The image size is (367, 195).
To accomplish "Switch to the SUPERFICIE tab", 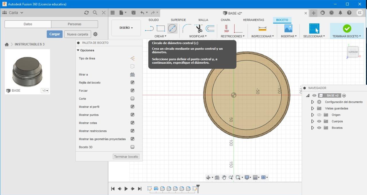I will 178,20.
